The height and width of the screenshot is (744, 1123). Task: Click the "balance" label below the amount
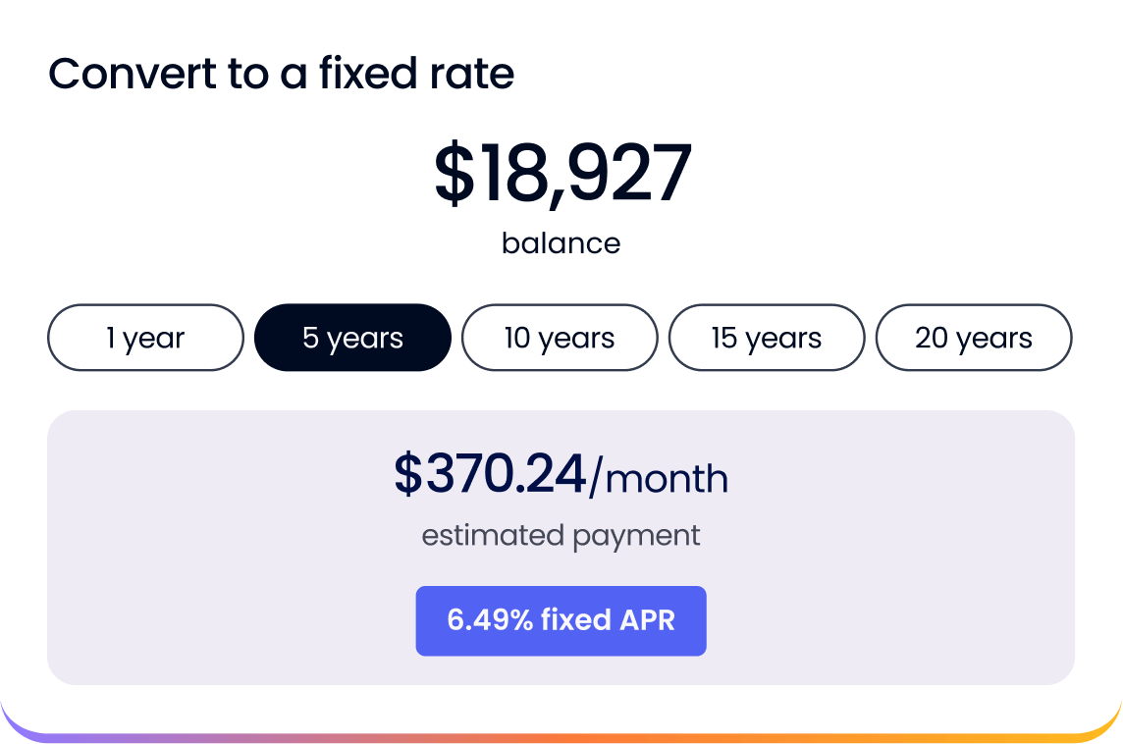pos(561,242)
